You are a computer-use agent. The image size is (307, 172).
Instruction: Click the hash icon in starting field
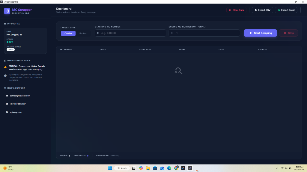click(98, 33)
